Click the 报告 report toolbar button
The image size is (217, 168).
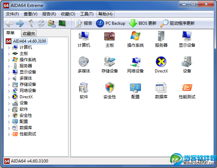coord(83,23)
